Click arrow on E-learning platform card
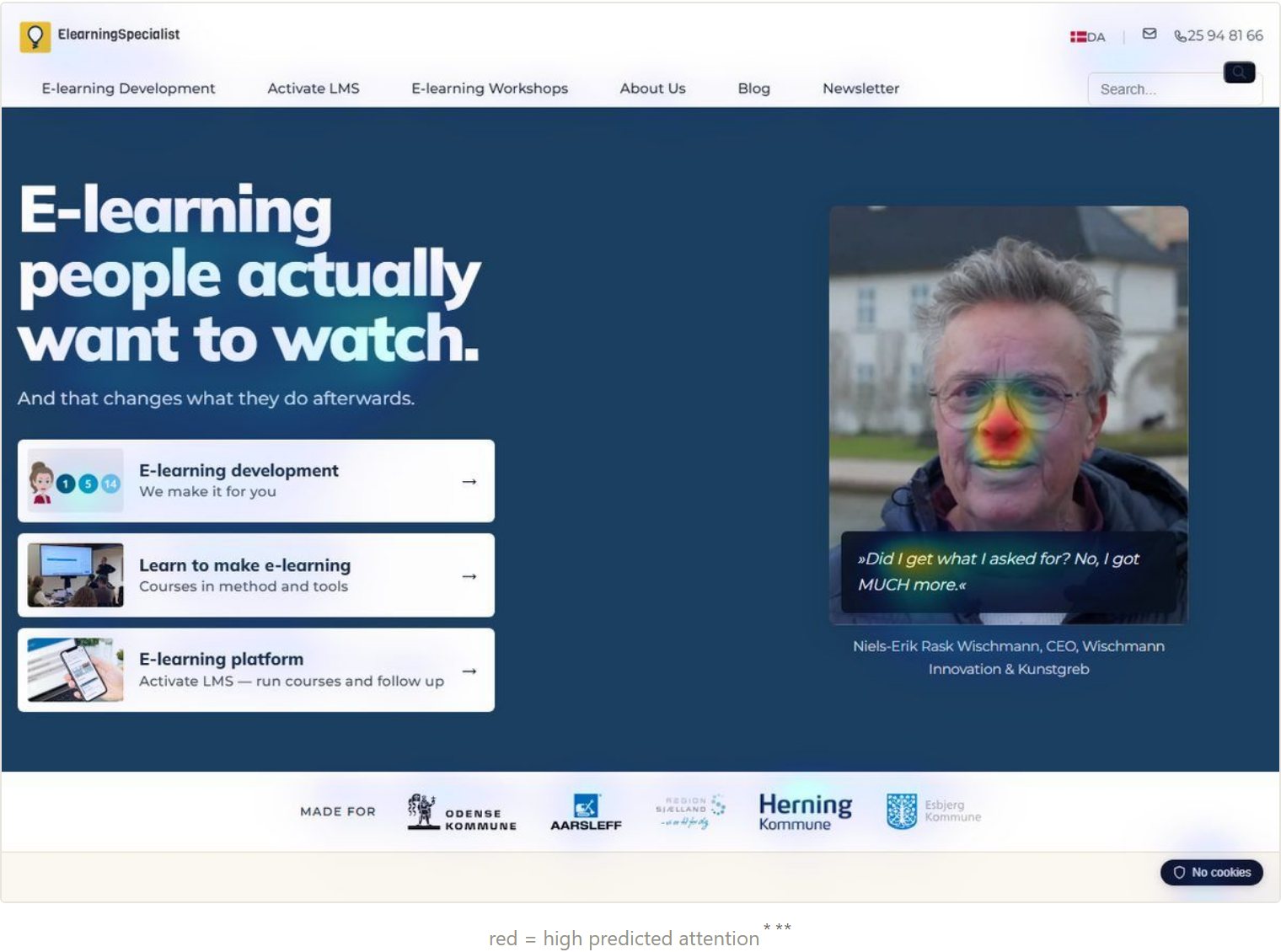Viewport: 1281px width, 952px height. [469, 671]
